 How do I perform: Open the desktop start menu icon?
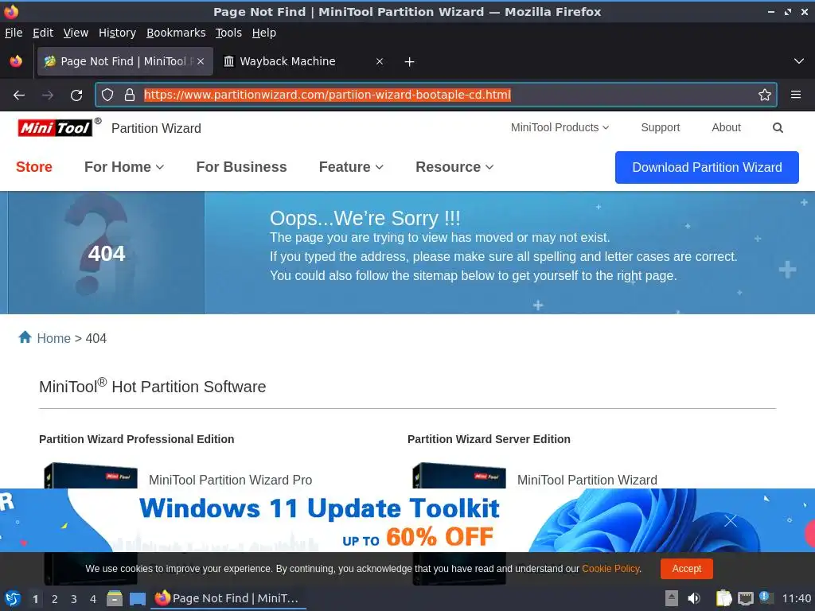tap(13, 598)
